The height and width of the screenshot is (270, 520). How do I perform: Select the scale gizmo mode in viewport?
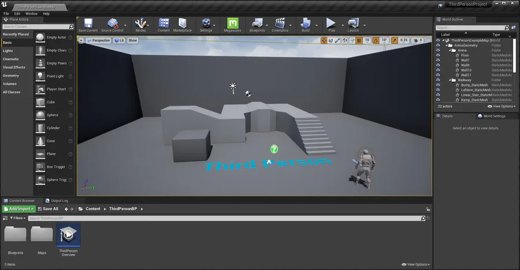tap(337, 40)
